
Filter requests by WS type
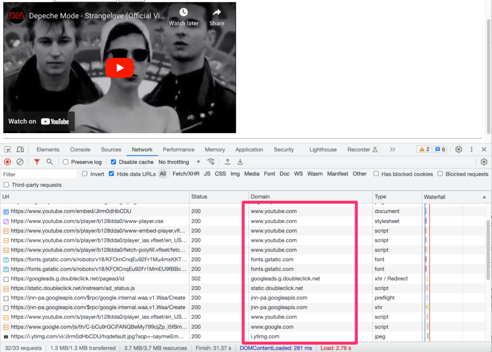[x=298, y=174]
